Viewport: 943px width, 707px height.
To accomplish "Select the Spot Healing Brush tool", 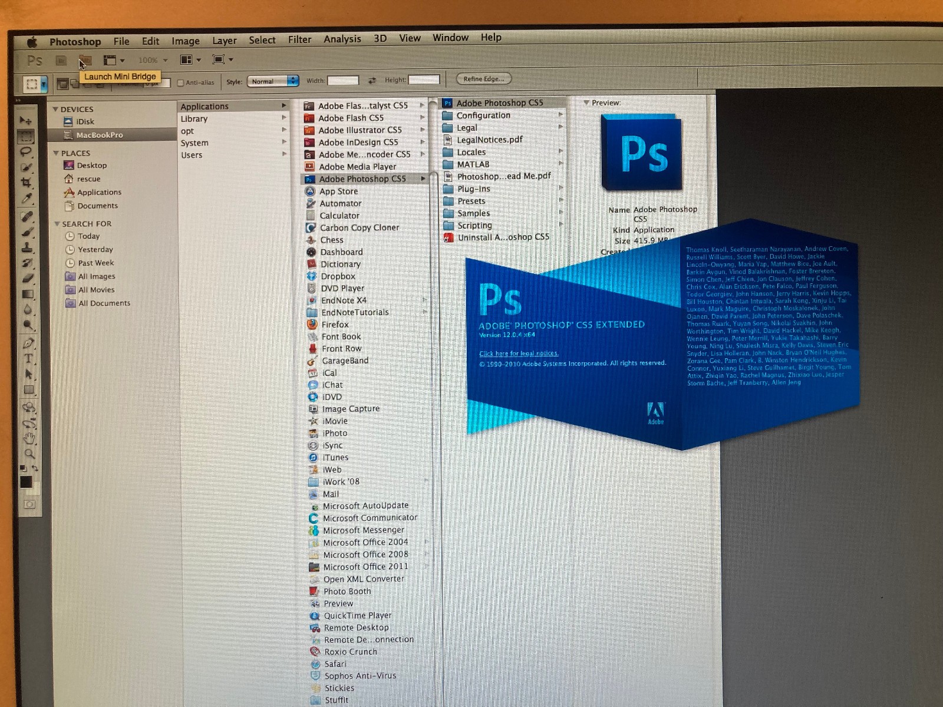I will point(27,216).
